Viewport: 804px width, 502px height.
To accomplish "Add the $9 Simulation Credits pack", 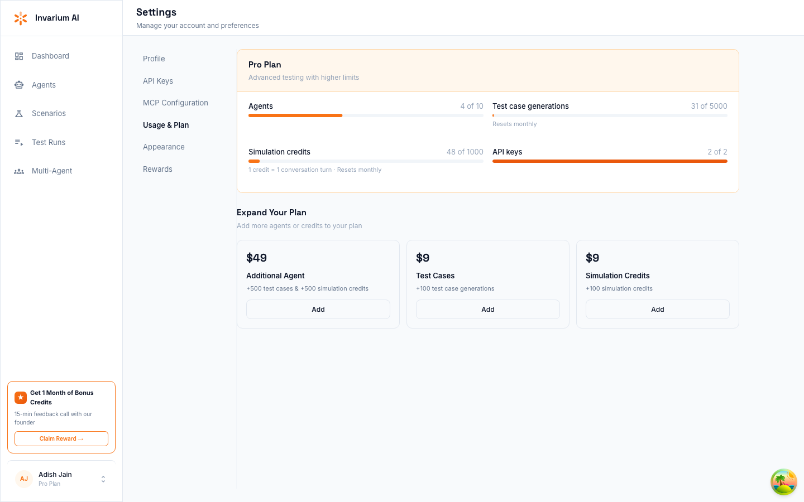I will (x=658, y=310).
